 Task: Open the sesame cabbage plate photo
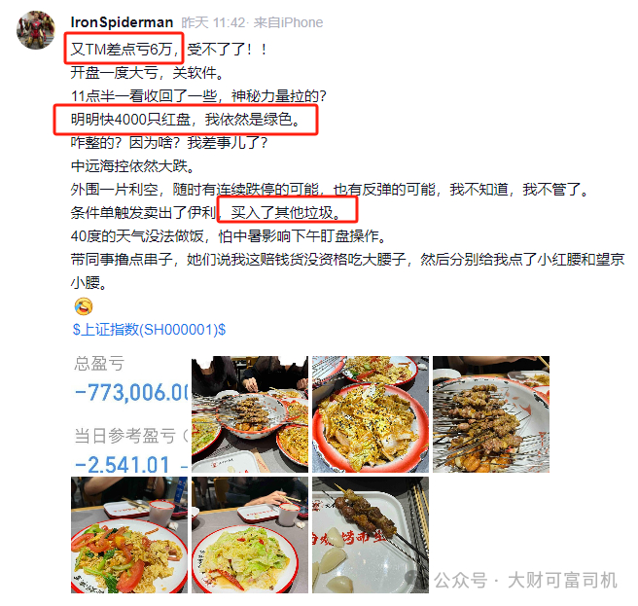(371, 414)
